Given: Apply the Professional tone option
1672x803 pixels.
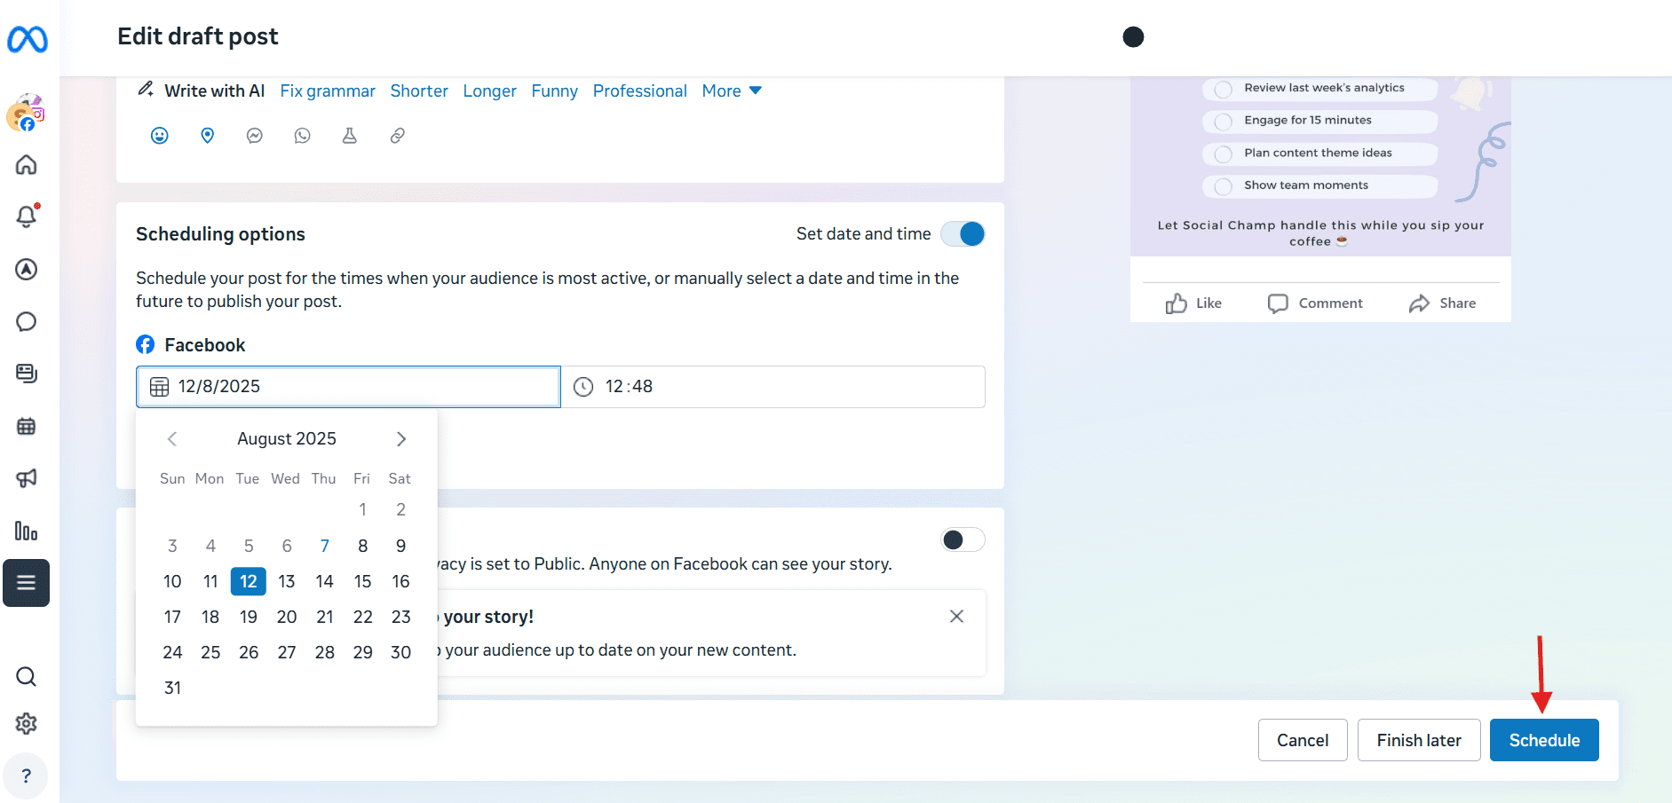Looking at the screenshot, I should 639,91.
